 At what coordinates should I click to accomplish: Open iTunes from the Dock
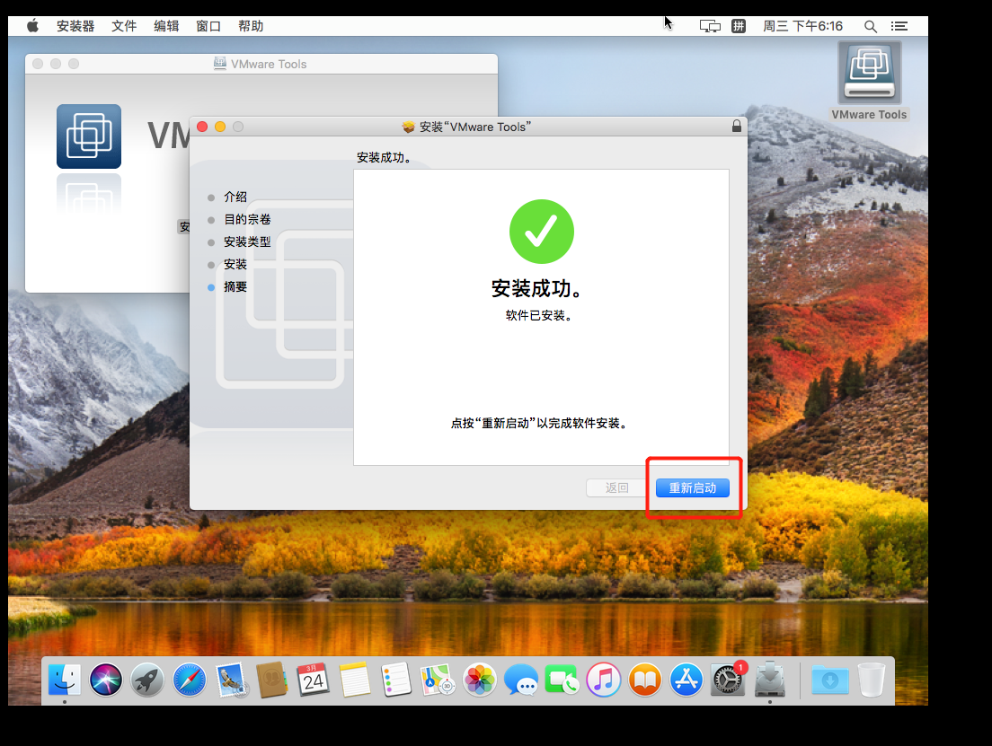pyautogui.click(x=604, y=680)
